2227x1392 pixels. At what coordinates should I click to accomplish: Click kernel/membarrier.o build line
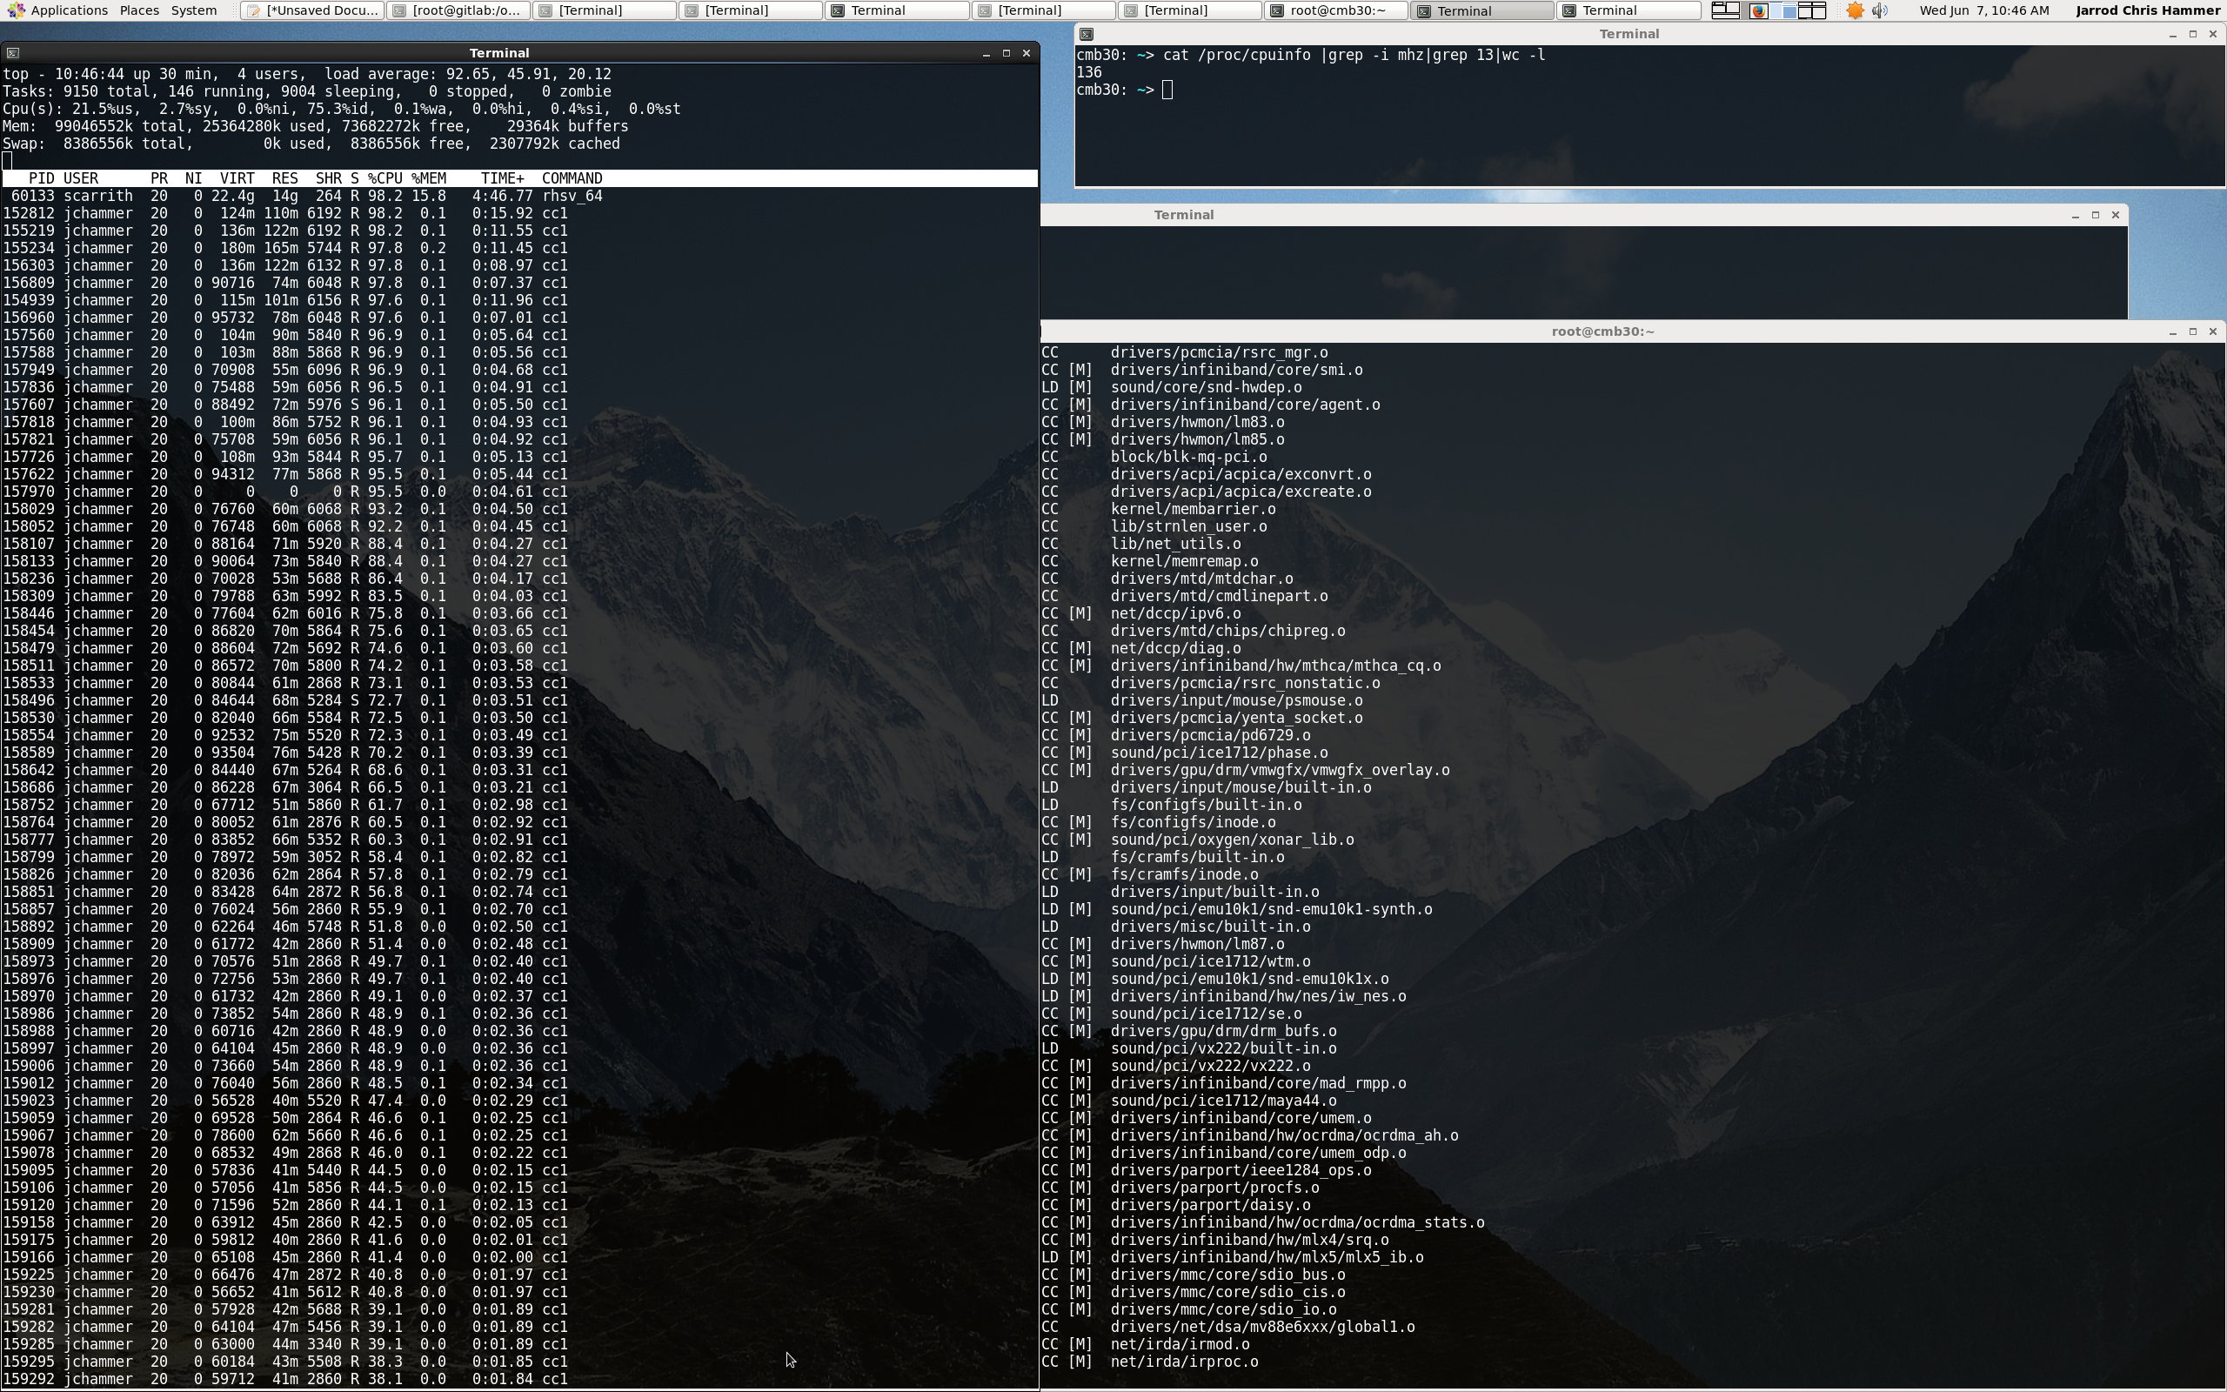1159,509
